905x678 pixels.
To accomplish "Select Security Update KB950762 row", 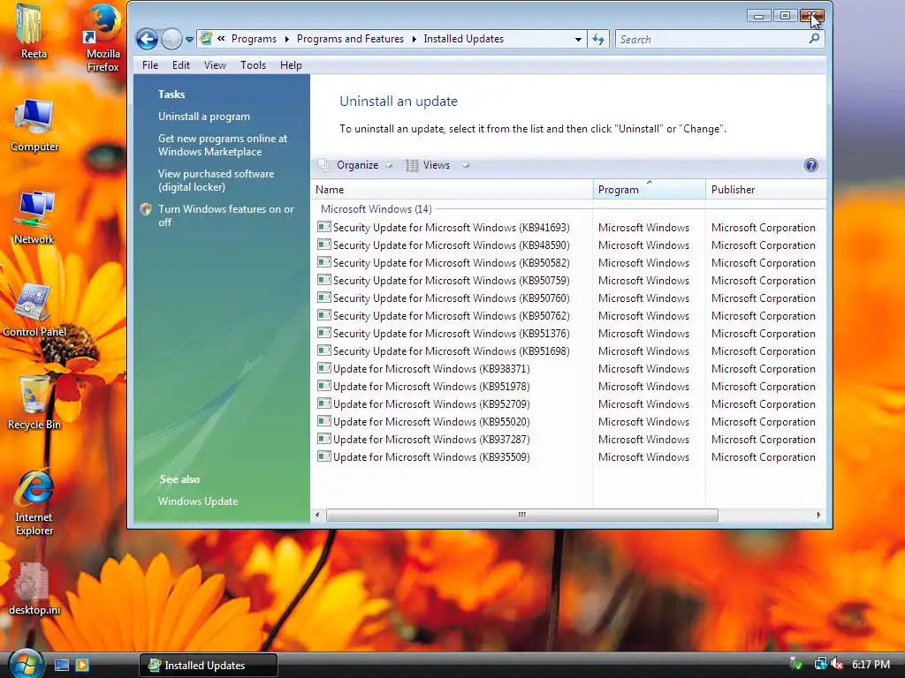I will pos(568,316).
